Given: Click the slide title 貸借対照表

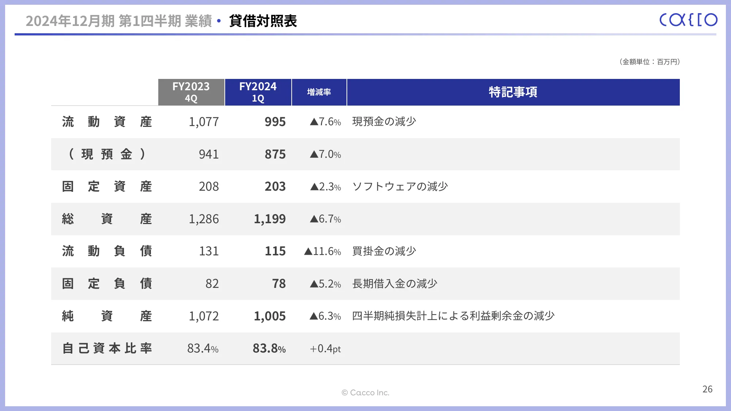Looking at the screenshot, I should point(263,21).
